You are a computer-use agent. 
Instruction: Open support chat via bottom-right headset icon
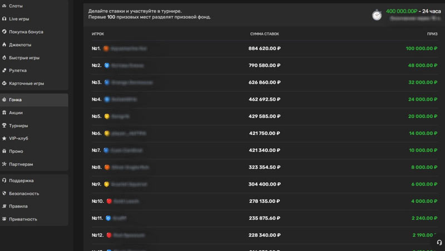[439, 243]
